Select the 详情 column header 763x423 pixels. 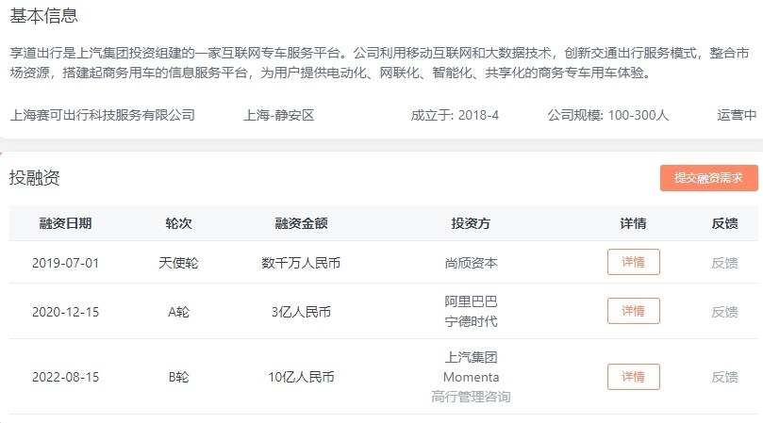(x=634, y=223)
